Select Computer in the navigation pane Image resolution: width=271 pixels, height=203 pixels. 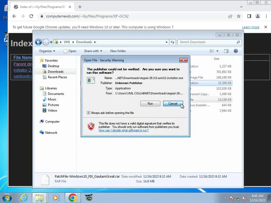(x=52, y=122)
